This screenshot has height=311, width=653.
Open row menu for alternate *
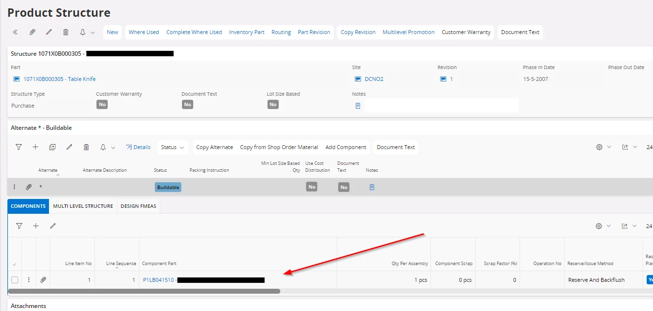14,187
